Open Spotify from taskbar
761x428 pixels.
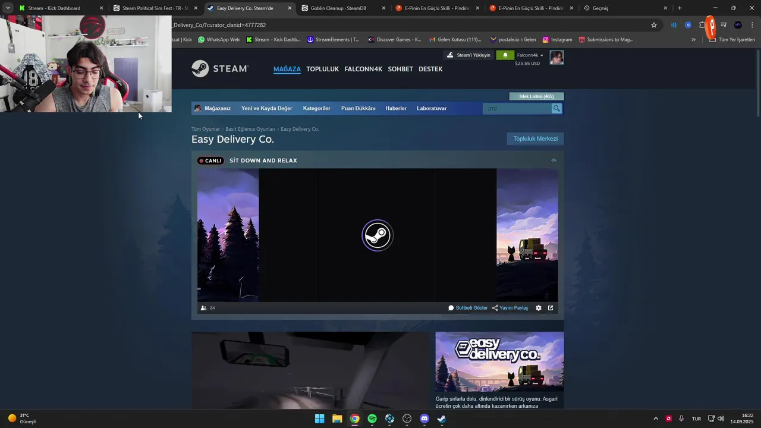(x=372, y=418)
